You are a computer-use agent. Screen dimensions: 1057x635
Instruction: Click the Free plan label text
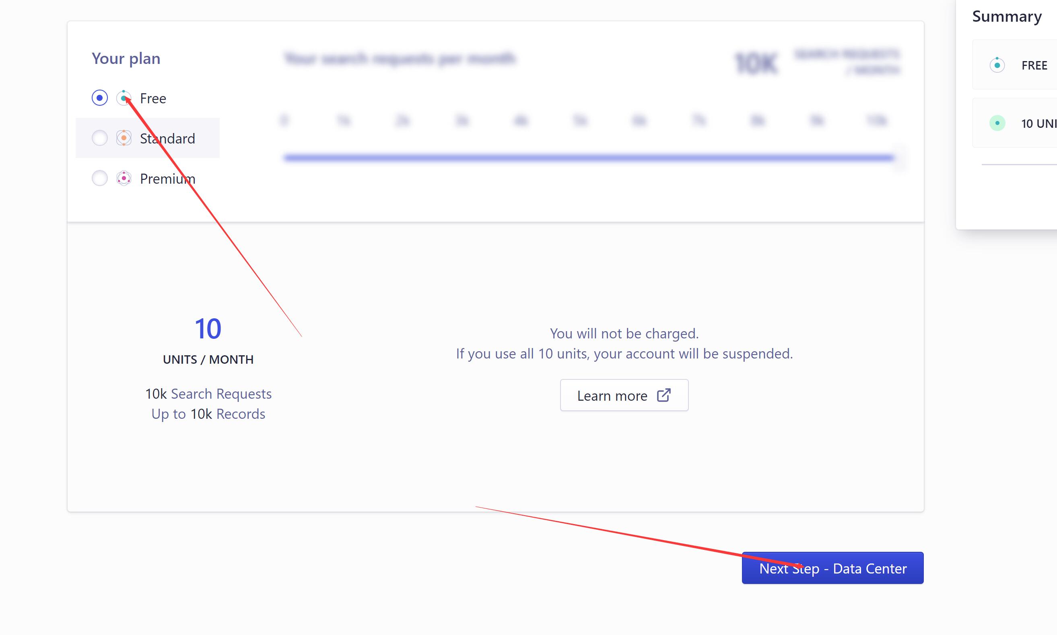(153, 98)
